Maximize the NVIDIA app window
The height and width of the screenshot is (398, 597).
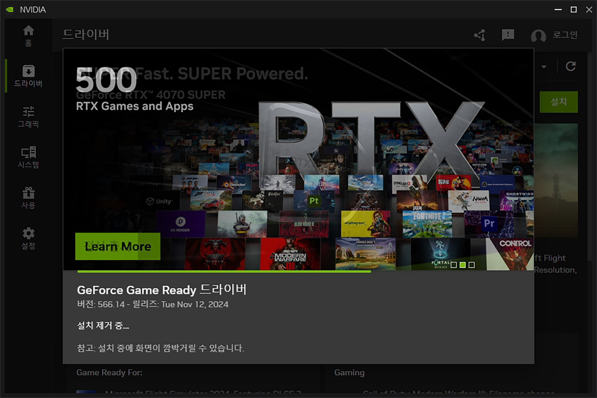[573, 10]
